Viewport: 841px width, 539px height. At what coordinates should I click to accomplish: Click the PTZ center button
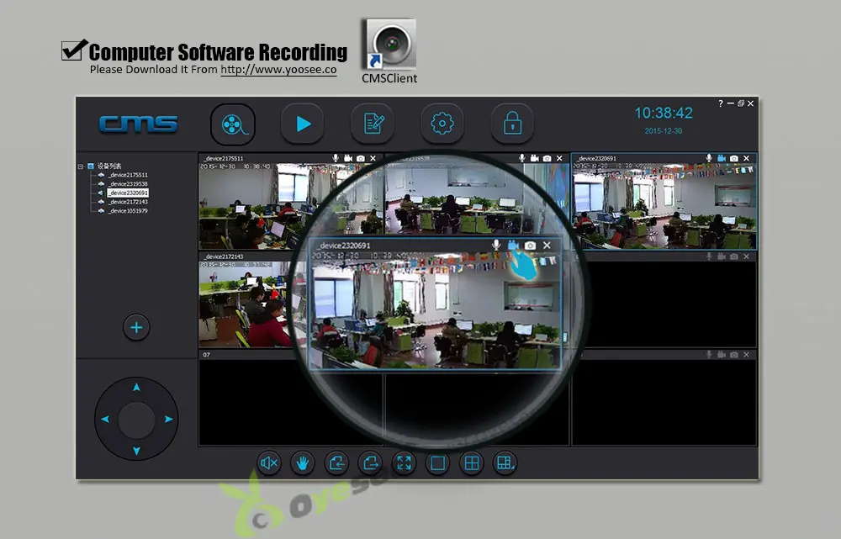[x=136, y=420]
